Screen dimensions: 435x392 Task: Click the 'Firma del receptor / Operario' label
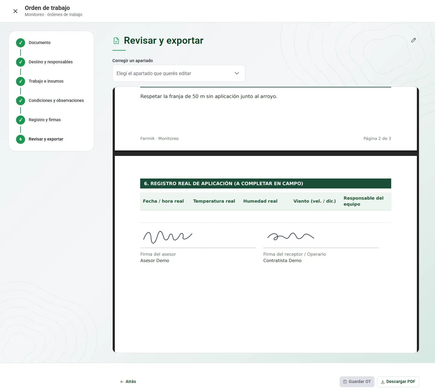[295, 254]
